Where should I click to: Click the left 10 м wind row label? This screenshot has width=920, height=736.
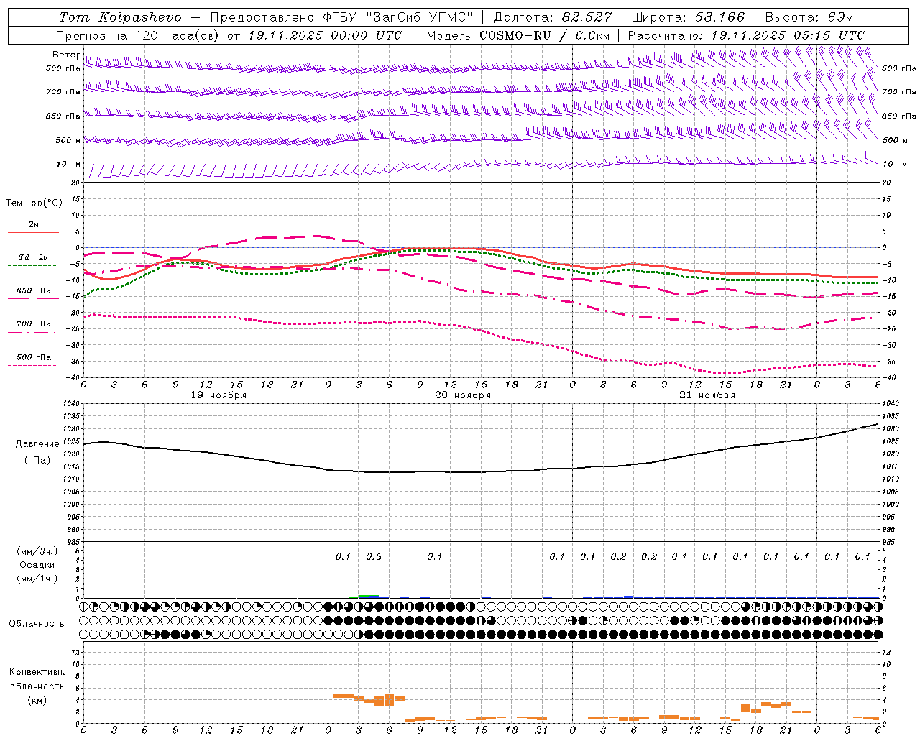pyautogui.click(x=69, y=164)
